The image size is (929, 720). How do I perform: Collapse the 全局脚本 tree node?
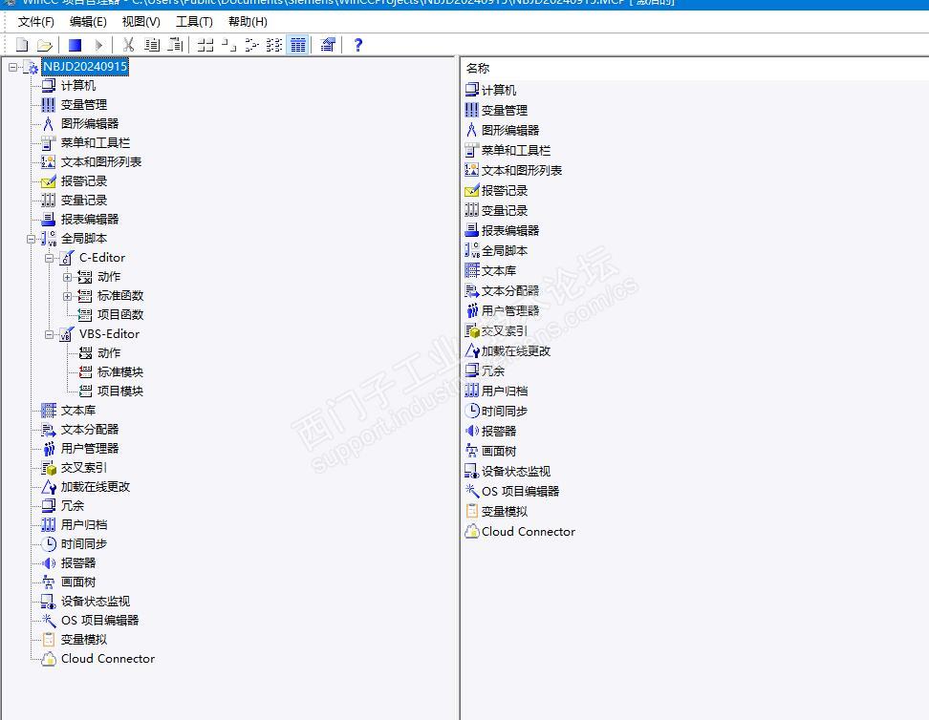coord(31,240)
